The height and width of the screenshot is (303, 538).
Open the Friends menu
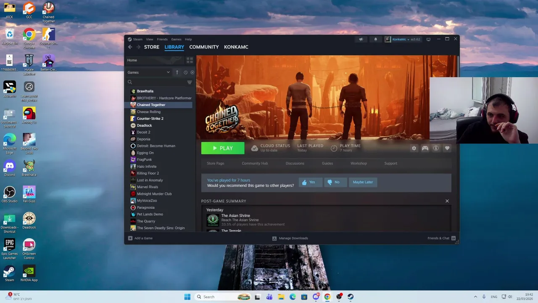coord(162,39)
